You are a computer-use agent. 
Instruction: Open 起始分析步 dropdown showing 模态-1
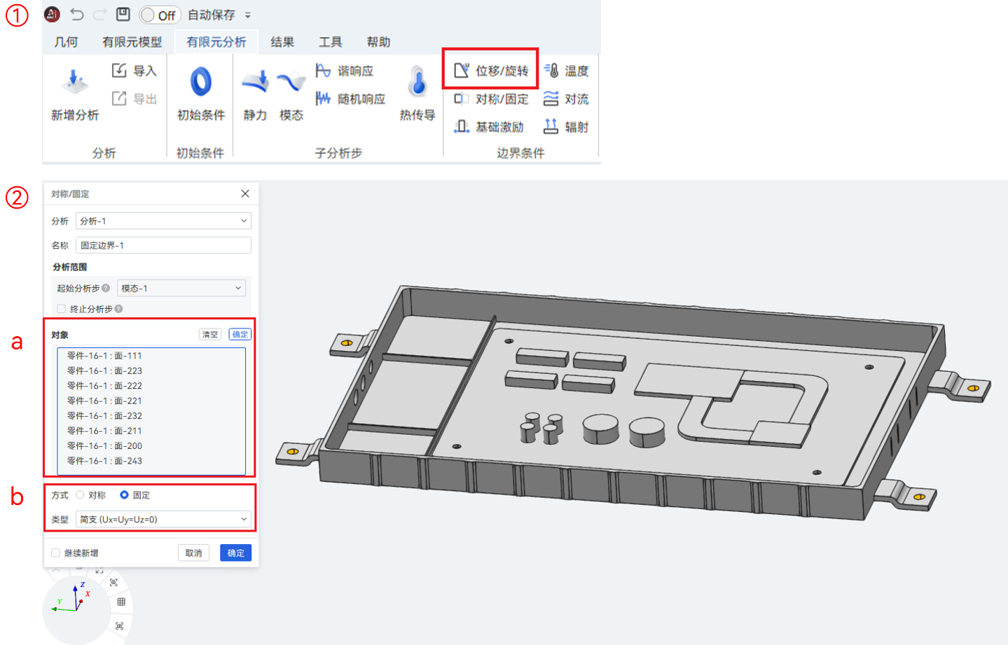pos(181,288)
